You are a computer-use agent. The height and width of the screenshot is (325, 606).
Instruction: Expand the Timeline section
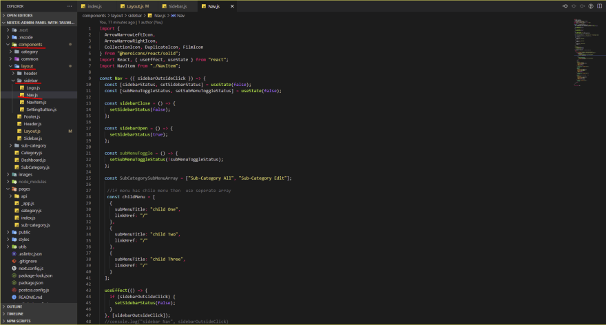point(39,314)
